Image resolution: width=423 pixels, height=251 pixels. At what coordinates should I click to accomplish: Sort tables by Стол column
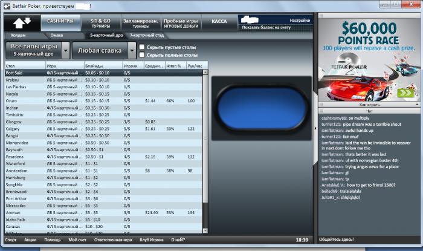click(25, 65)
